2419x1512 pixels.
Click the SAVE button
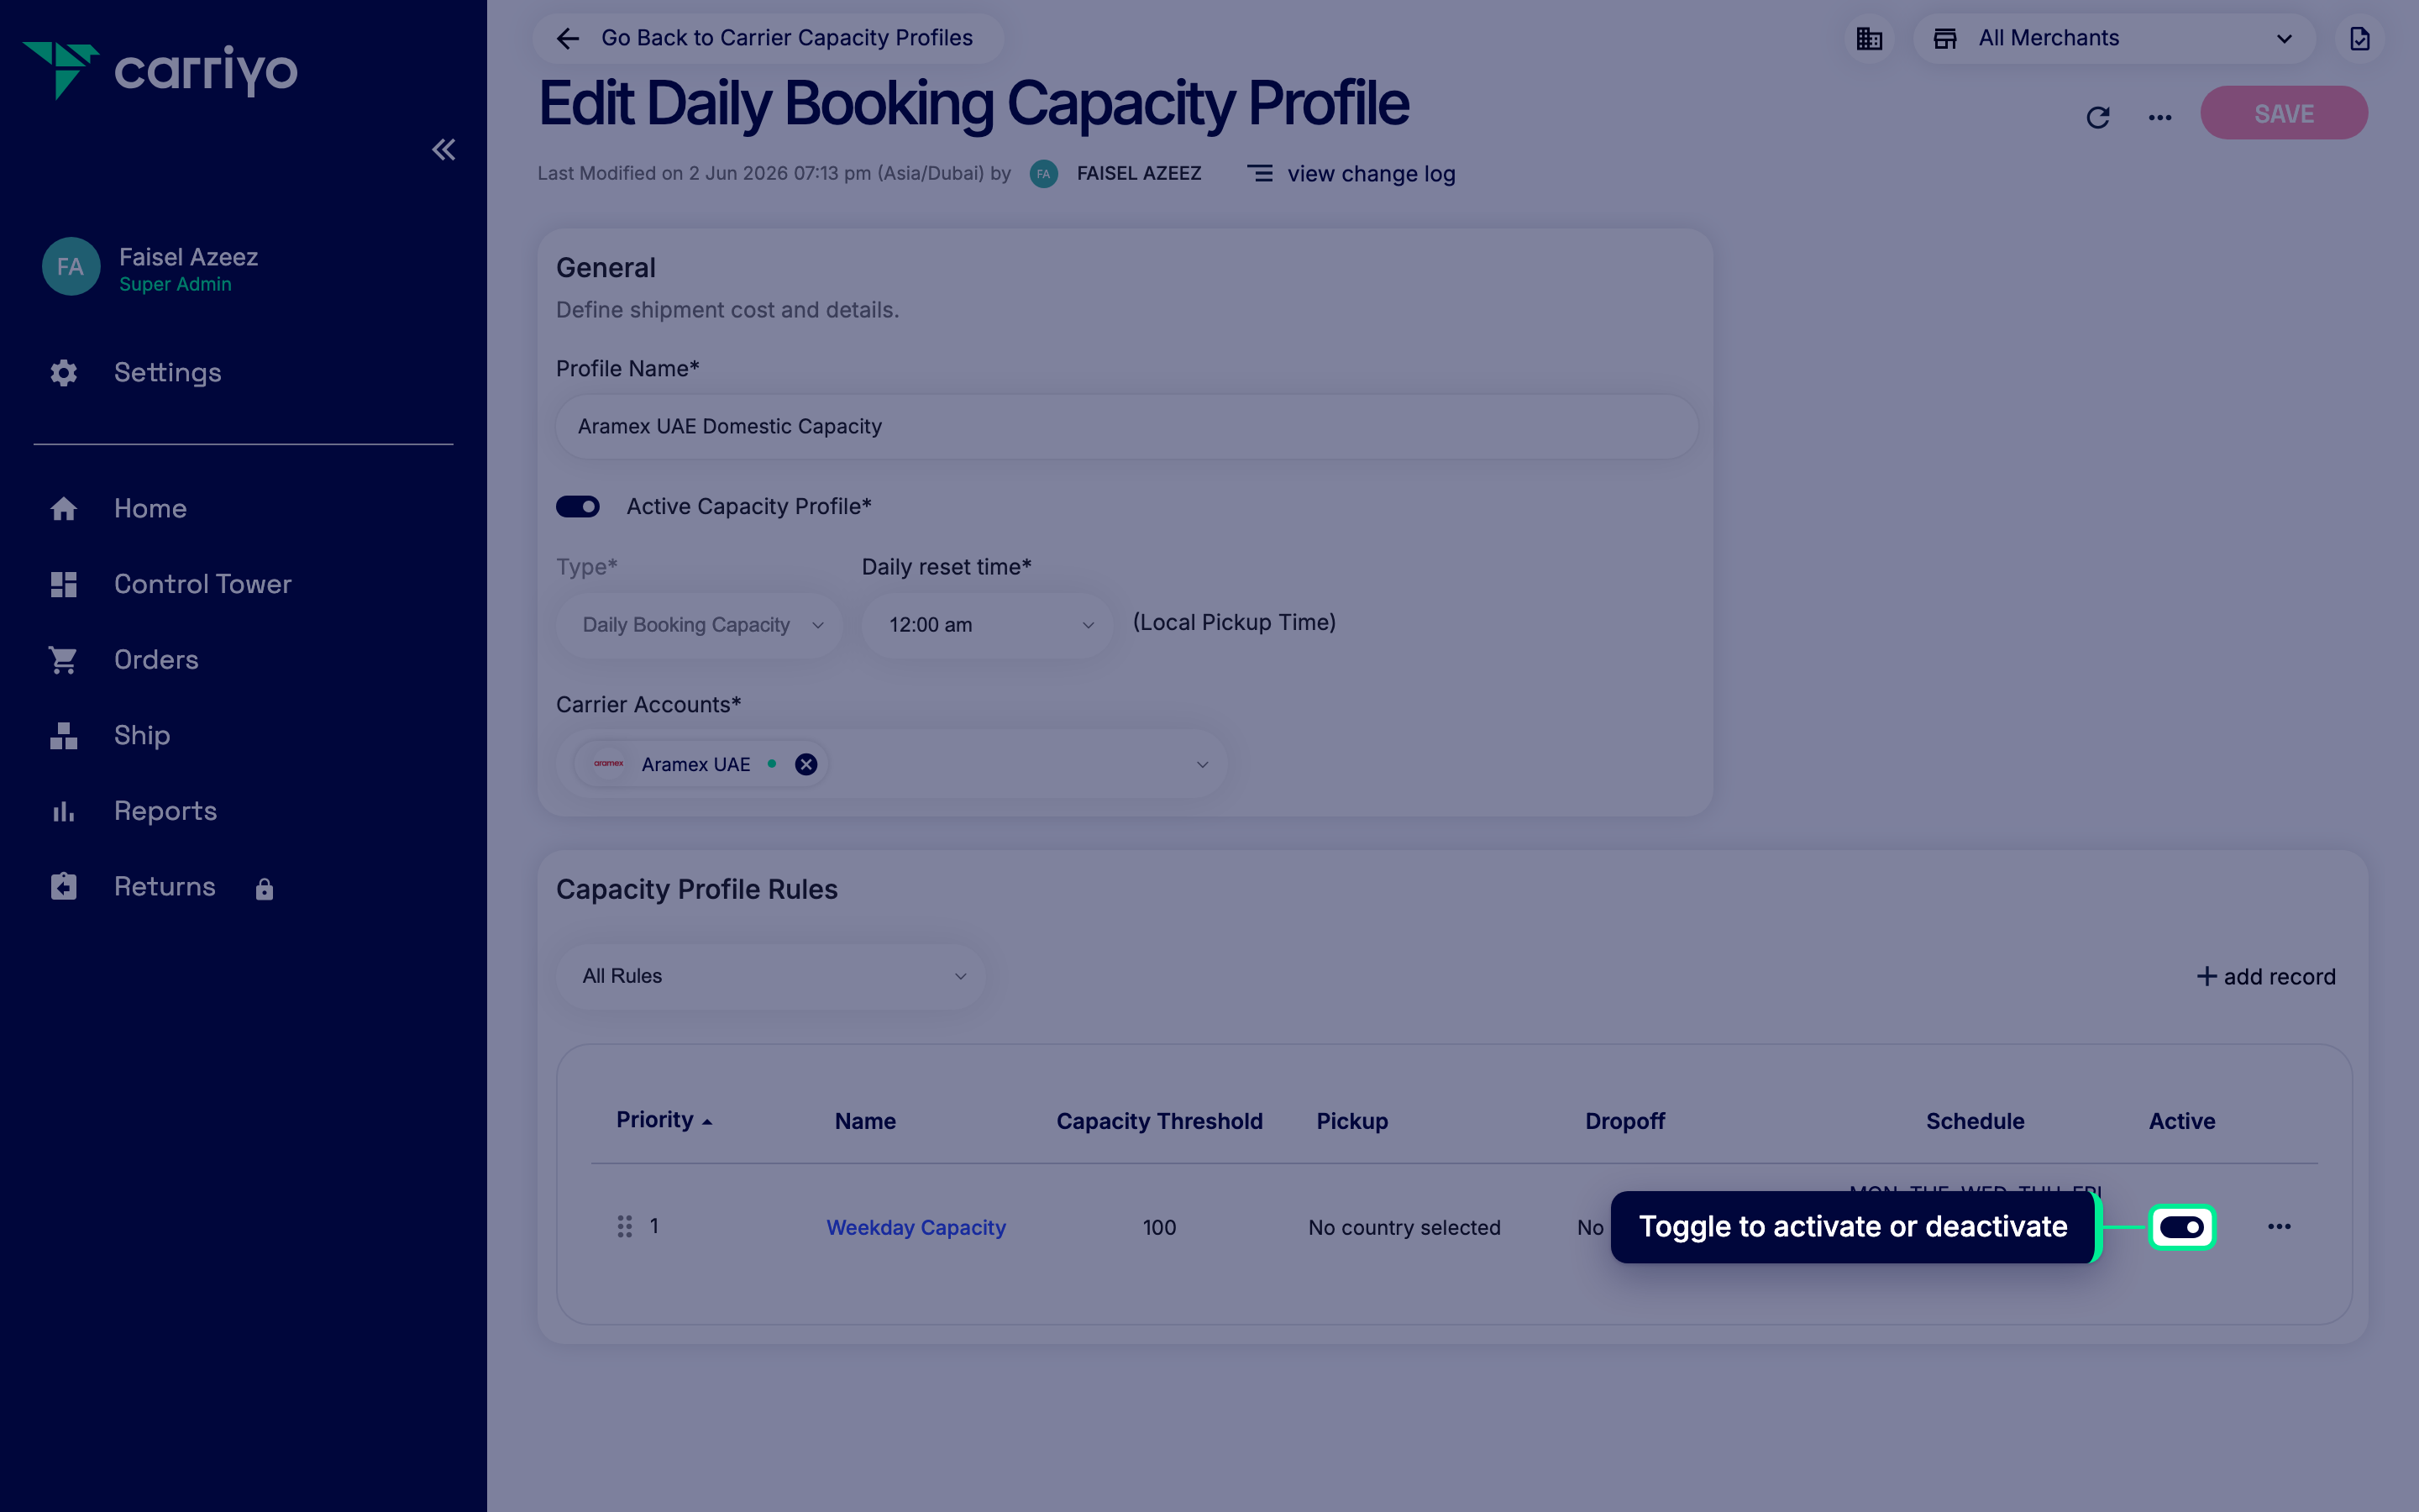2283,113
